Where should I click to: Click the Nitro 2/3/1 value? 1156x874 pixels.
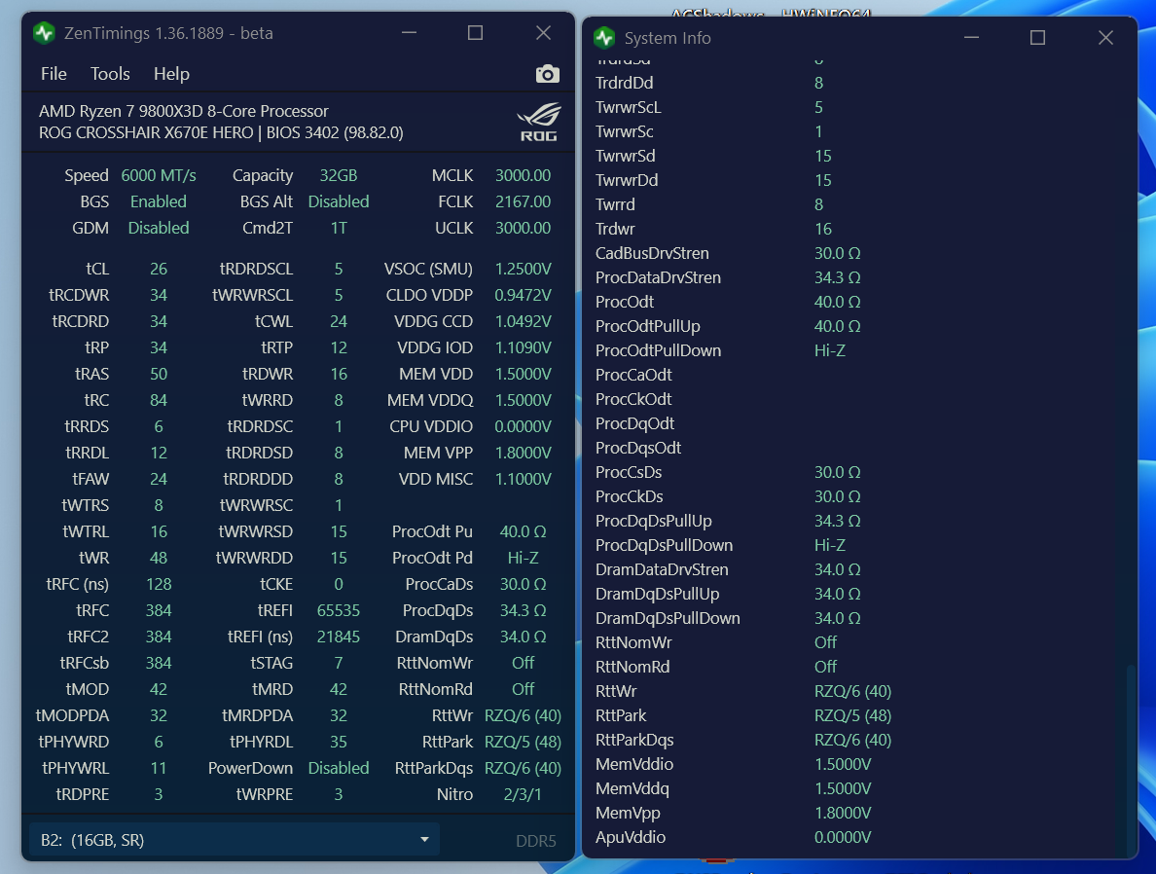tap(523, 794)
